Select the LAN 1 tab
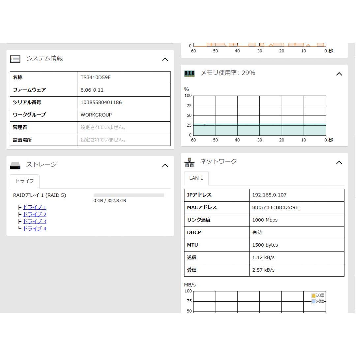Screen dimensions: 356x356 (x=196, y=178)
